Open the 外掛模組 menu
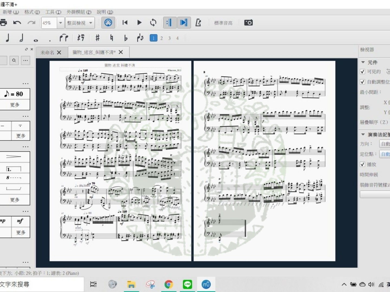The height and width of the screenshot is (292, 390). (x=79, y=12)
